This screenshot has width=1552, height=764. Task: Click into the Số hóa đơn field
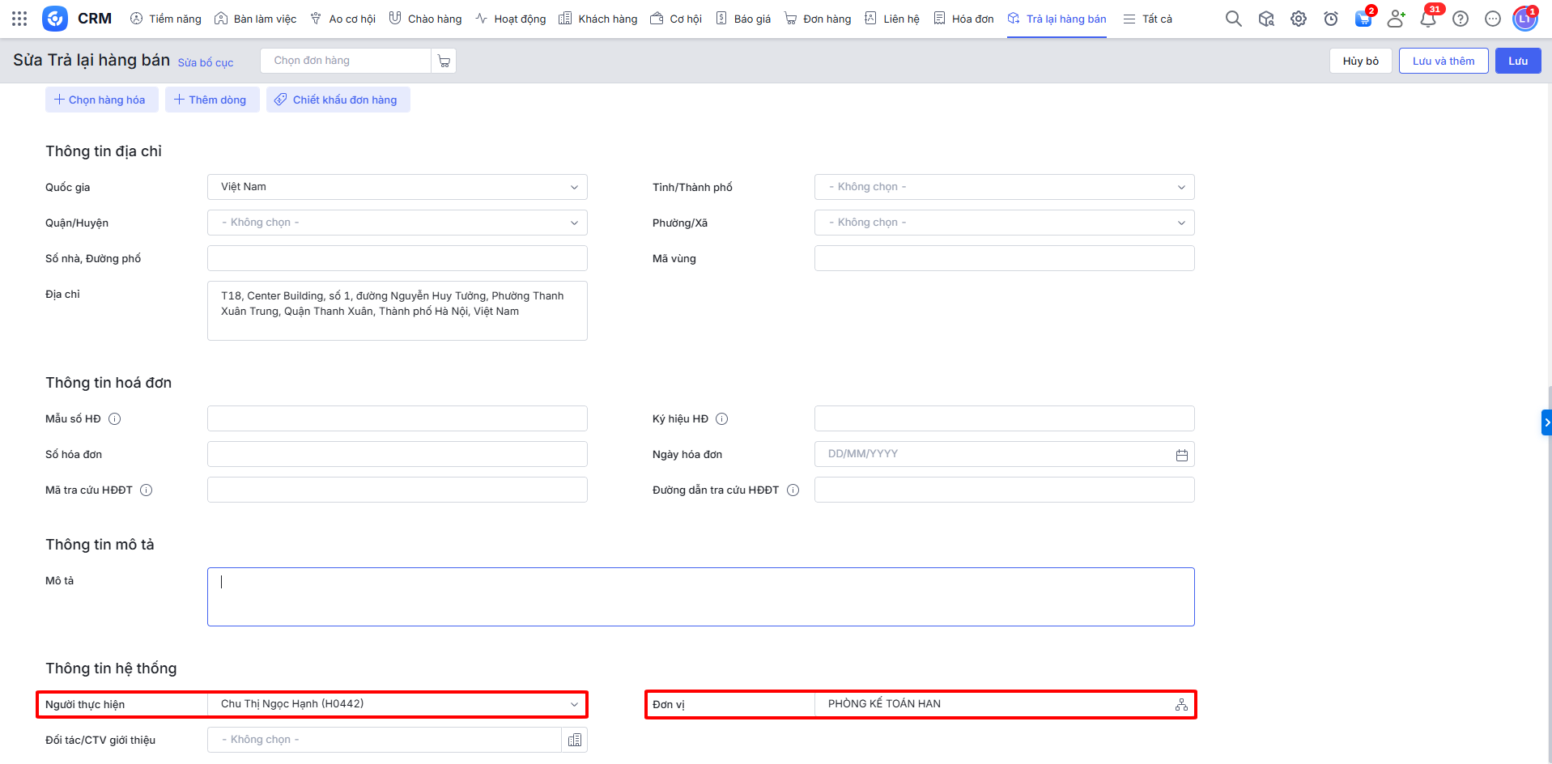(x=397, y=454)
